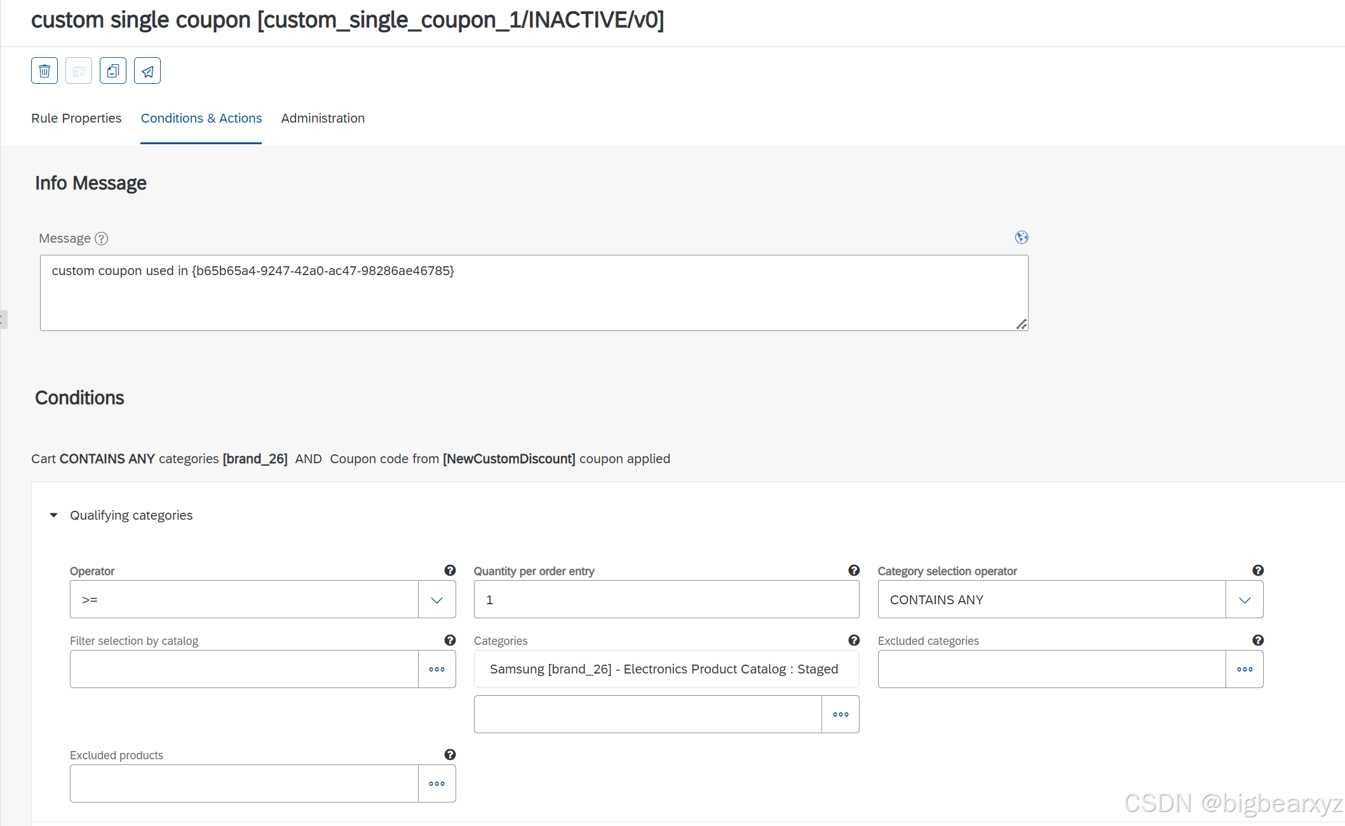Collapse the Qualifying categories section

pos(54,515)
